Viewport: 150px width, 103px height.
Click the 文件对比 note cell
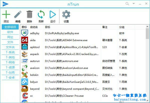(x=107, y=89)
